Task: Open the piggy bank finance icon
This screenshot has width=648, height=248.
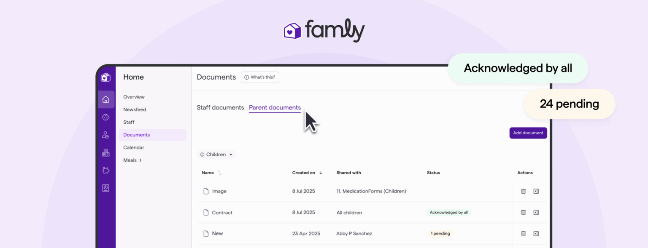Action: (x=106, y=171)
